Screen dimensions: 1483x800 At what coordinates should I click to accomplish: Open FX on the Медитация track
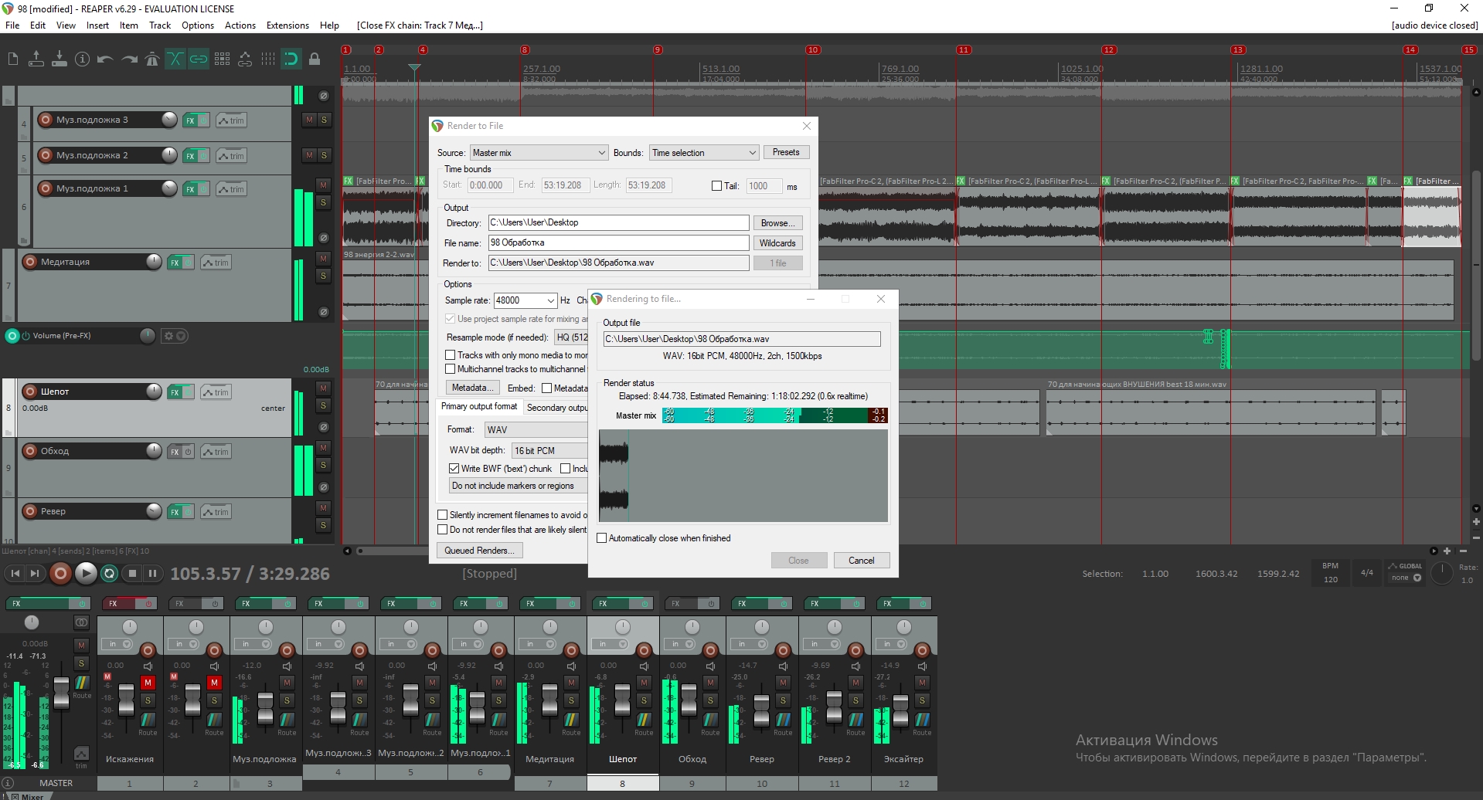click(174, 262)
